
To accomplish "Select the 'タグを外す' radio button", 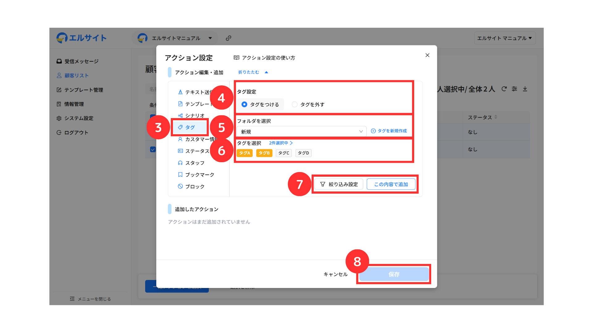I will [x=295, y=105].
